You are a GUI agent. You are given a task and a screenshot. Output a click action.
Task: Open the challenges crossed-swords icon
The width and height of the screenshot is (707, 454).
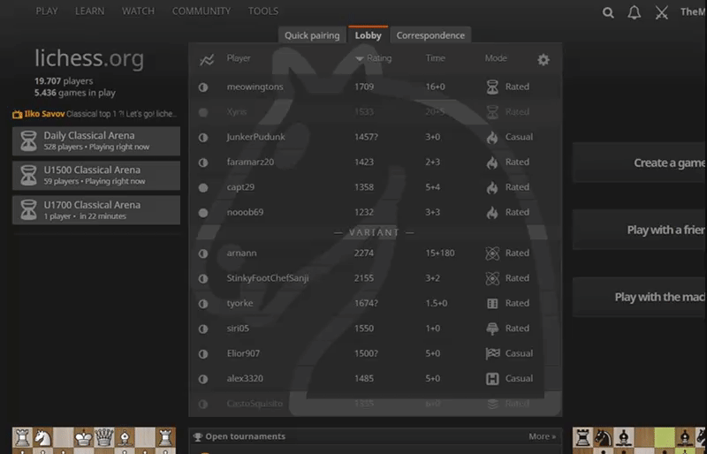tap(661, 12)
